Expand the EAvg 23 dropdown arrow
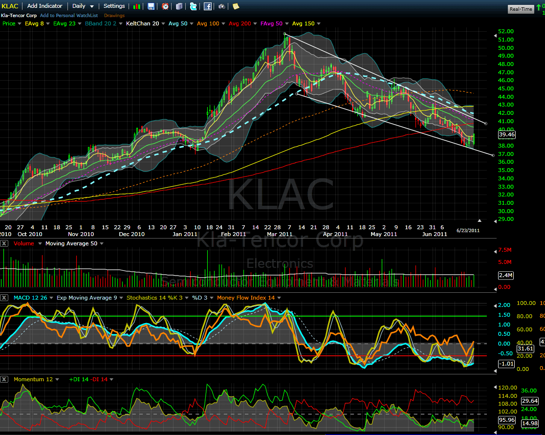 (x=80, y=23)
